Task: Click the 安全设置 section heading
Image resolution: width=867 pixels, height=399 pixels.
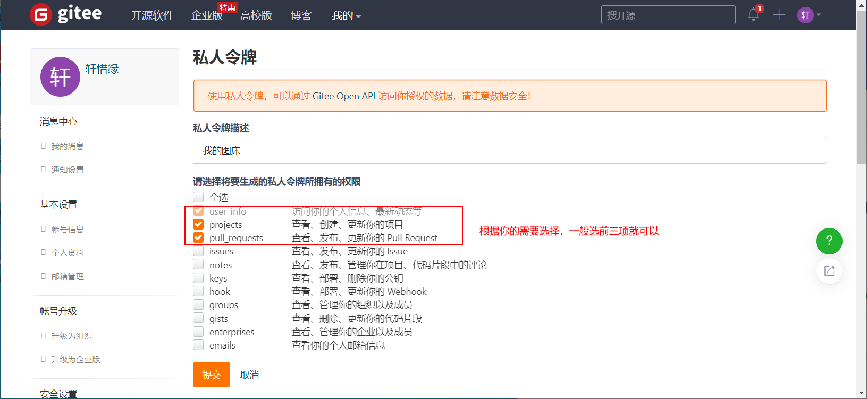Action: pyautogui.click(x=58, y=394)
